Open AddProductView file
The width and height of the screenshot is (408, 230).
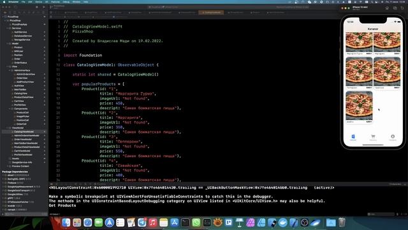tap(25, 82)
